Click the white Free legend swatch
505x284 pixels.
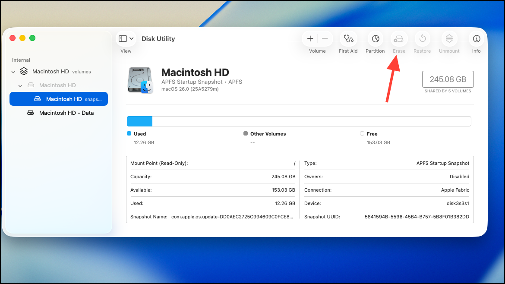coord(362,133)
